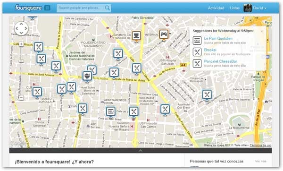Select the restaurant pin near Calle de Hoyos
This screenshot has width=283, height=171.
coord(118,54)
